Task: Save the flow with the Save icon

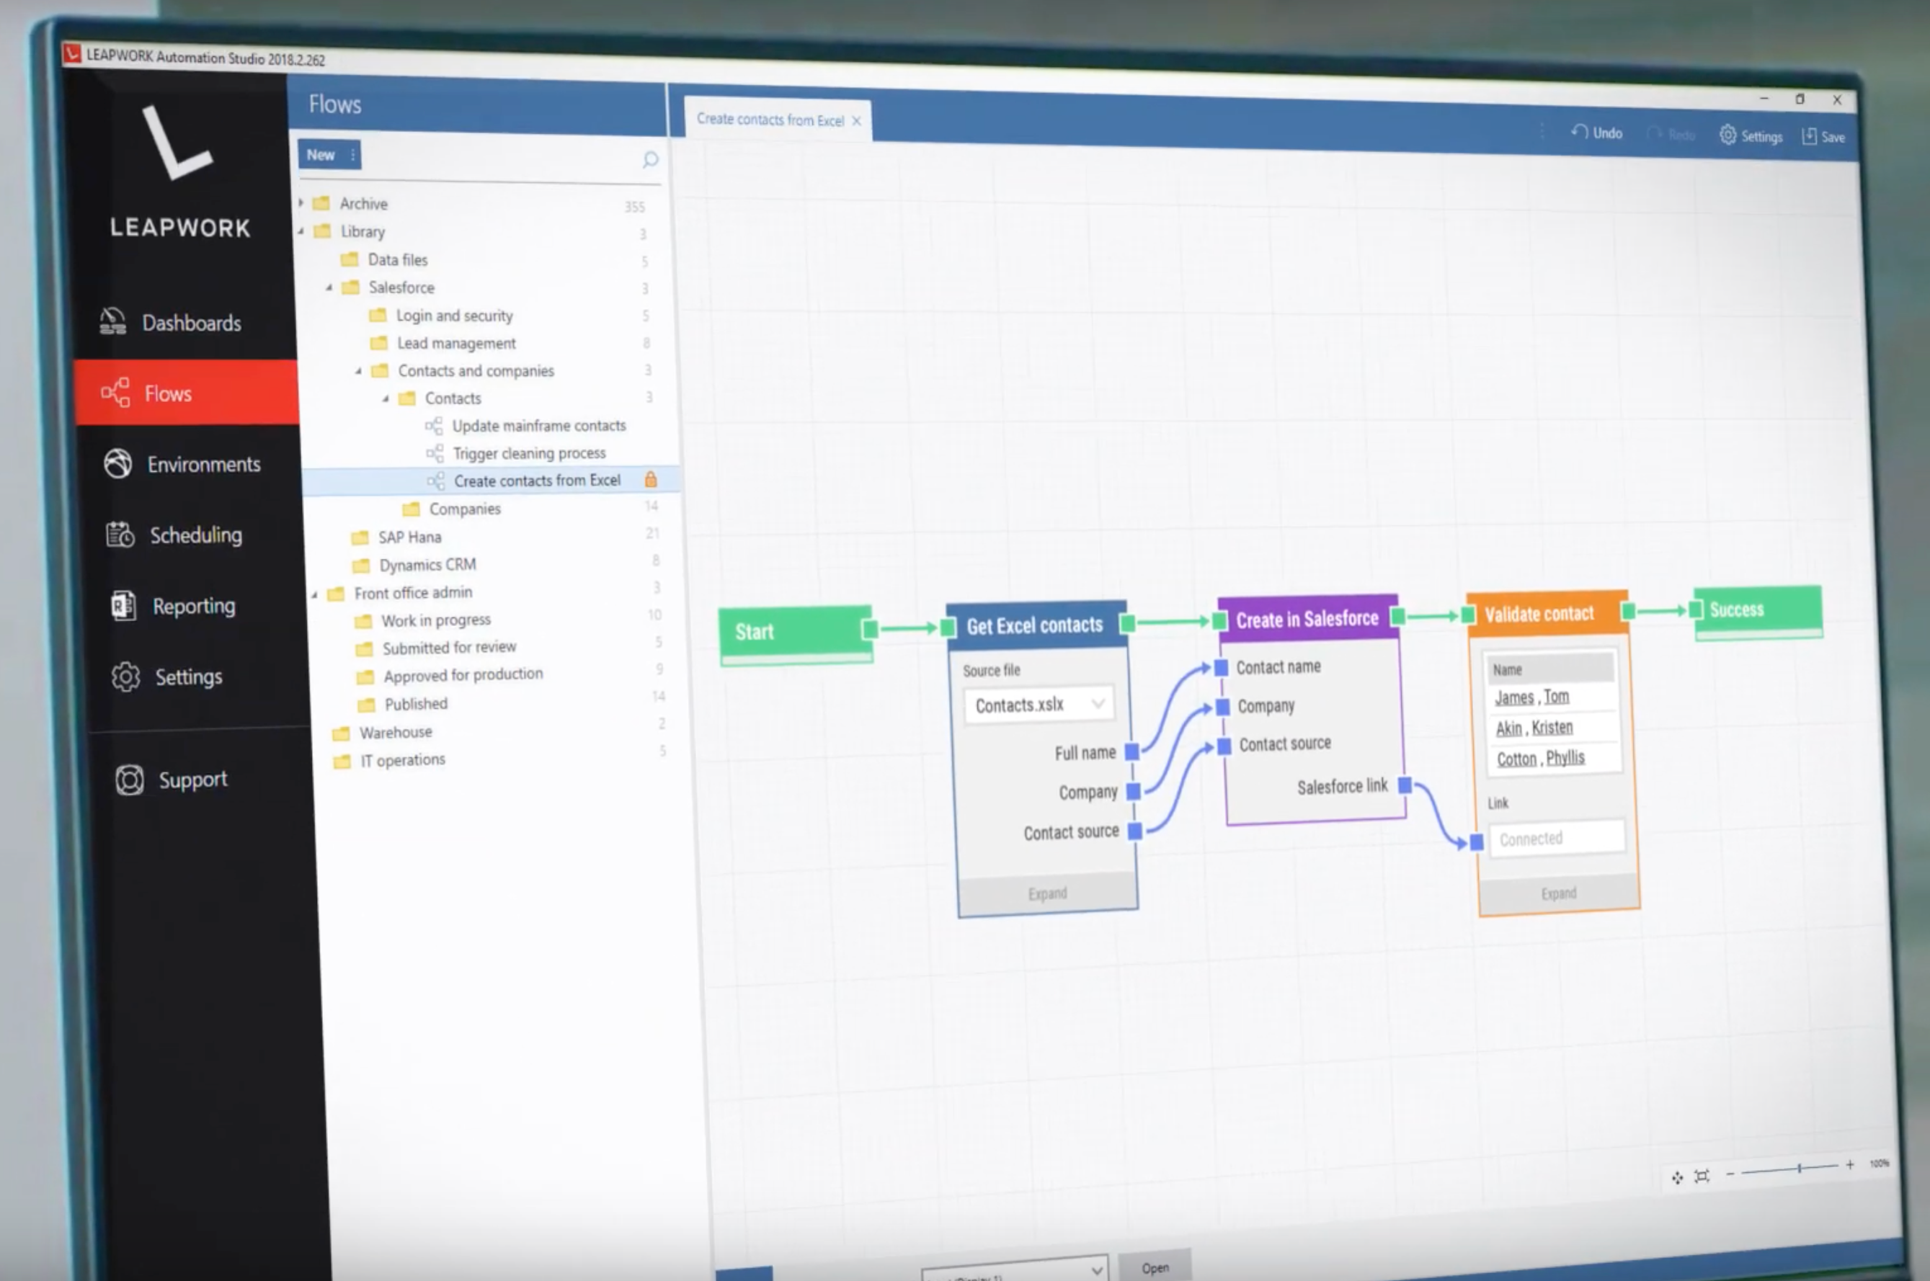Action: point(1823,136)
